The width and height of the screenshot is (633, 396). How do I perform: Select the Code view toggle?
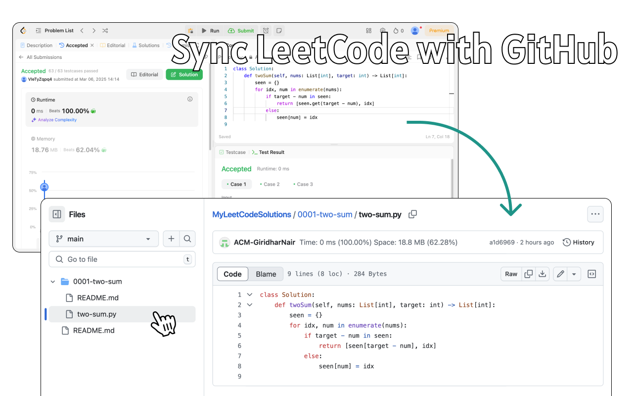tap(232, 274)
